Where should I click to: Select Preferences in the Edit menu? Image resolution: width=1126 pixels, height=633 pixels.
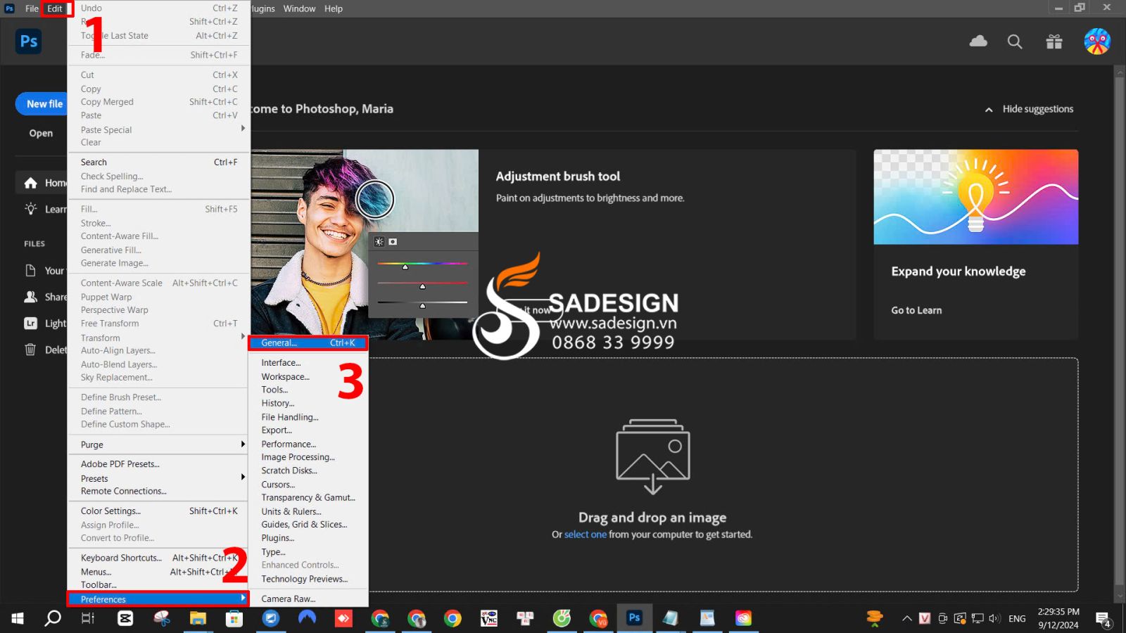pyautogui.click(x=158, y=599)
